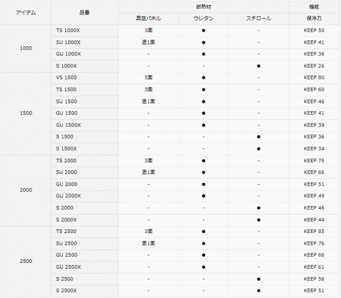This screenshot has height=298, width=341.
Task: Select the TS 1000X model cell
Action: click(68, 30)
